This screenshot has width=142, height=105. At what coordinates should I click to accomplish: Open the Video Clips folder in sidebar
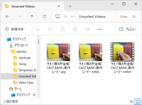pyautogui.click(x=23, y=83)
